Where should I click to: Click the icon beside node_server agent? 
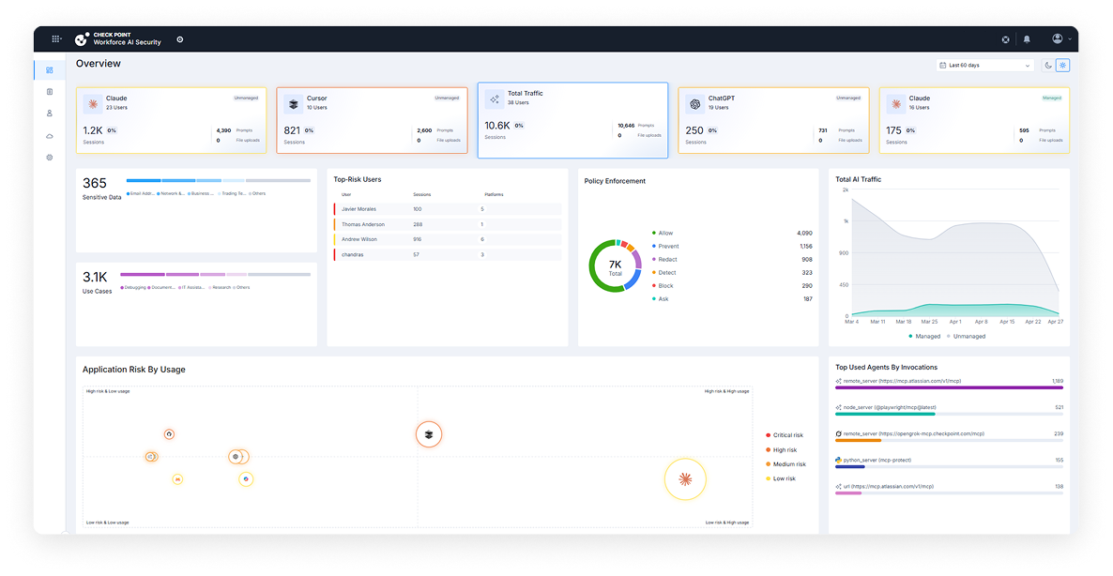pyautogui.click(x=839, y=408)
